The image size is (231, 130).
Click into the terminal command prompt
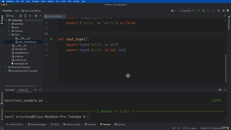coord(88,117)
